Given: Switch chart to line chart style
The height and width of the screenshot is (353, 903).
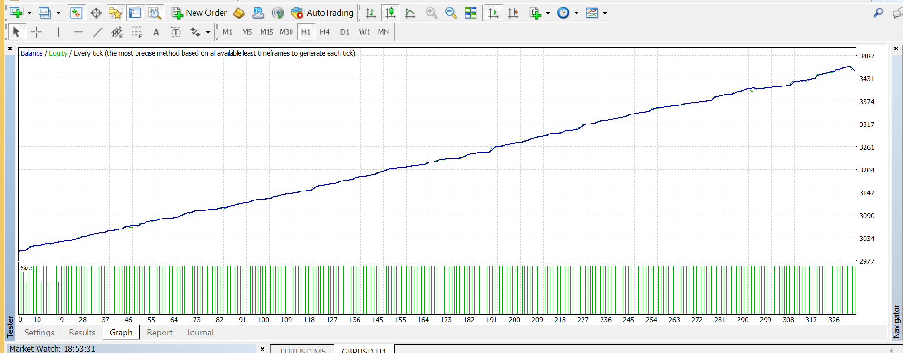Looking at the screenshot, I should pos(410,13).
